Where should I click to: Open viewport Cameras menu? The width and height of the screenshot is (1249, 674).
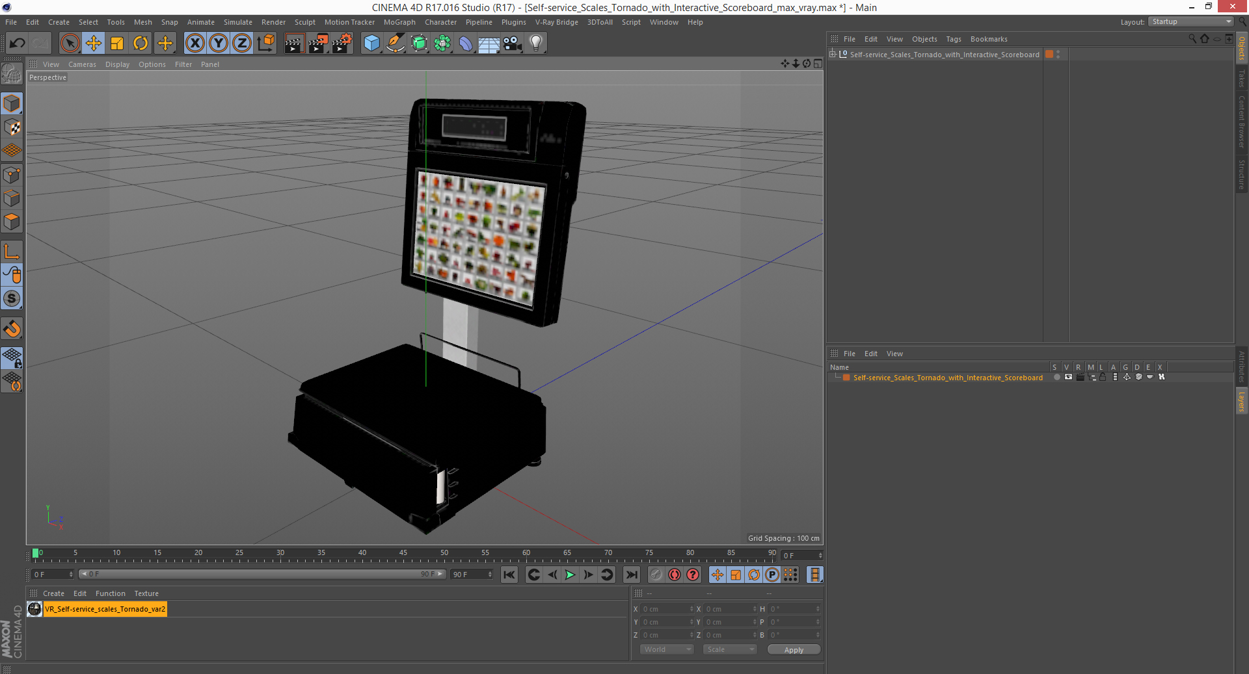tap(82, 64)
